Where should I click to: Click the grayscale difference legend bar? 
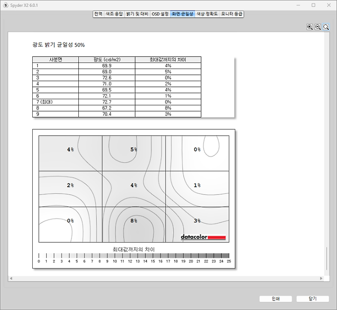point(134,255)
